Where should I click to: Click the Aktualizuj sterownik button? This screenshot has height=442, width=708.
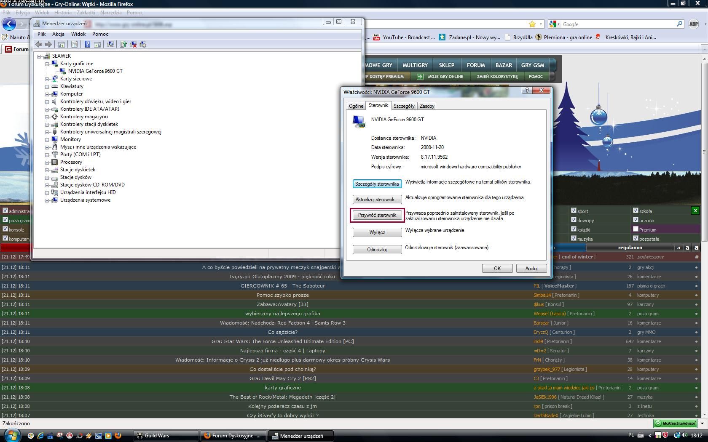pyautogui.click(x=377, y=200)
